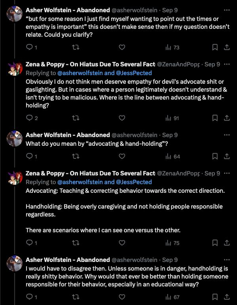Viewport: 237px width, 305px height.
Task: Share the tweet with 91 views
Action: tap(227, 118)
